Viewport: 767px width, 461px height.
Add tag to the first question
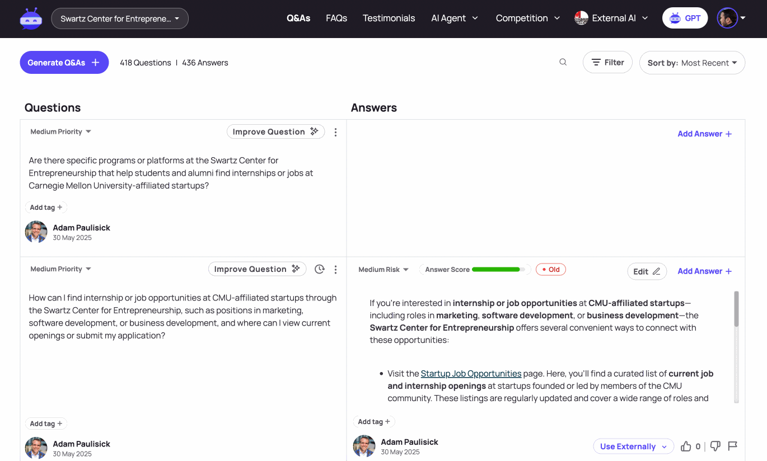(46, 208)
